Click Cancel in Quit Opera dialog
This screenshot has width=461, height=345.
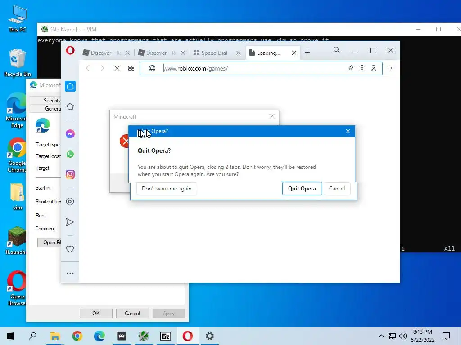pos(337,189)
